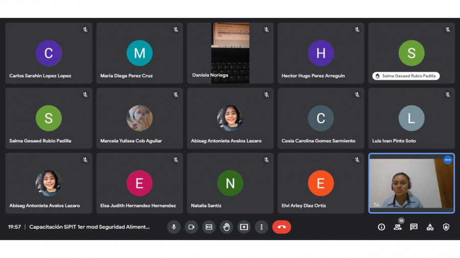Image resolution: width=460 pixels, height=258 pixels.
Task: Open host controls shield icon
Action: click(x=446, y=227)
